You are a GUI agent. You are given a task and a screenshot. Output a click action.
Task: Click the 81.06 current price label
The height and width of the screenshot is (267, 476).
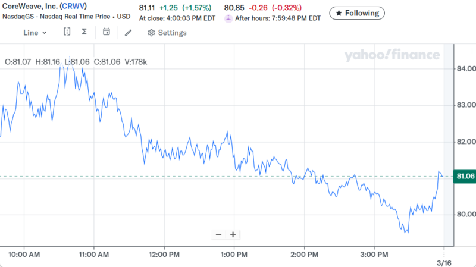pyautogui.click(x=464, y=176)
